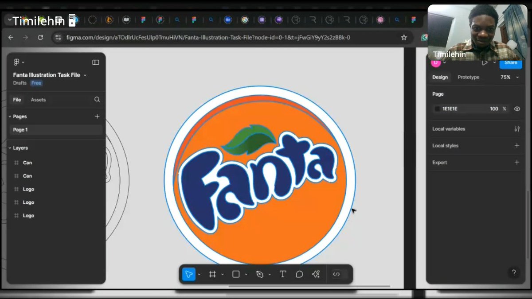
Task: Click the browser forward arrow
Action: pos(26,38)
